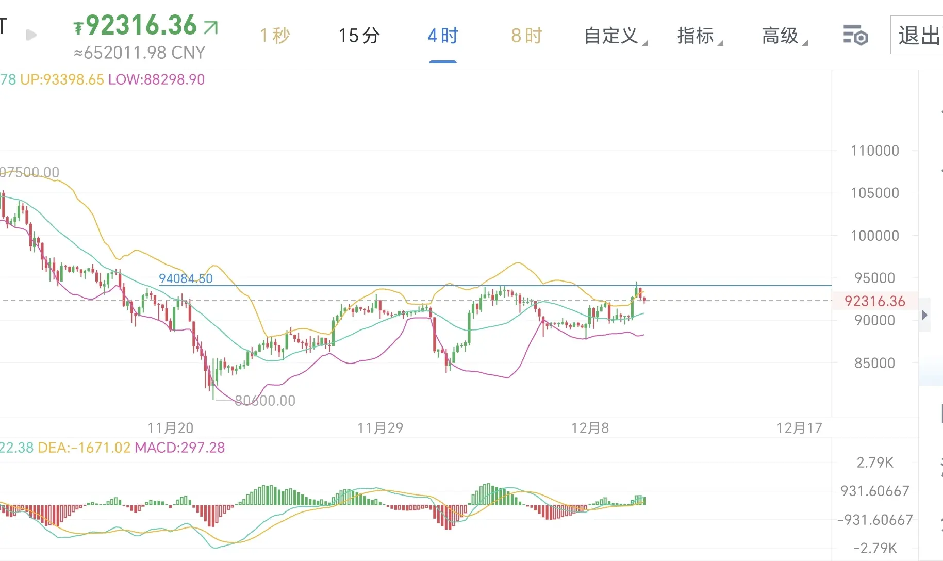943x561 pixels.
Task: Click the green up-arrow next to 92316.36
Action: point(211,27)
